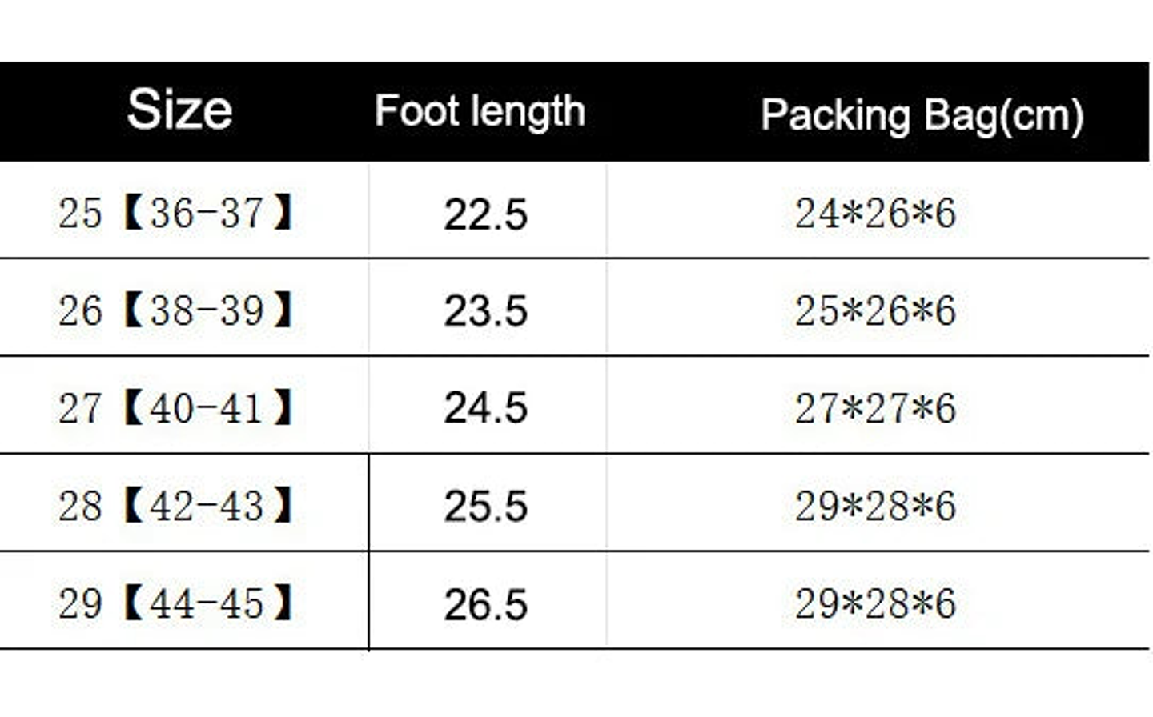Click the word "Bag(cm)" in the header
This screenshot has height=717, width=1153.
[1003, 116]
